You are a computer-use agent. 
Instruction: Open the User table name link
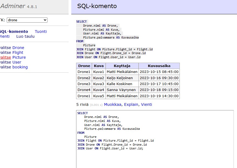tap(17, 62)
